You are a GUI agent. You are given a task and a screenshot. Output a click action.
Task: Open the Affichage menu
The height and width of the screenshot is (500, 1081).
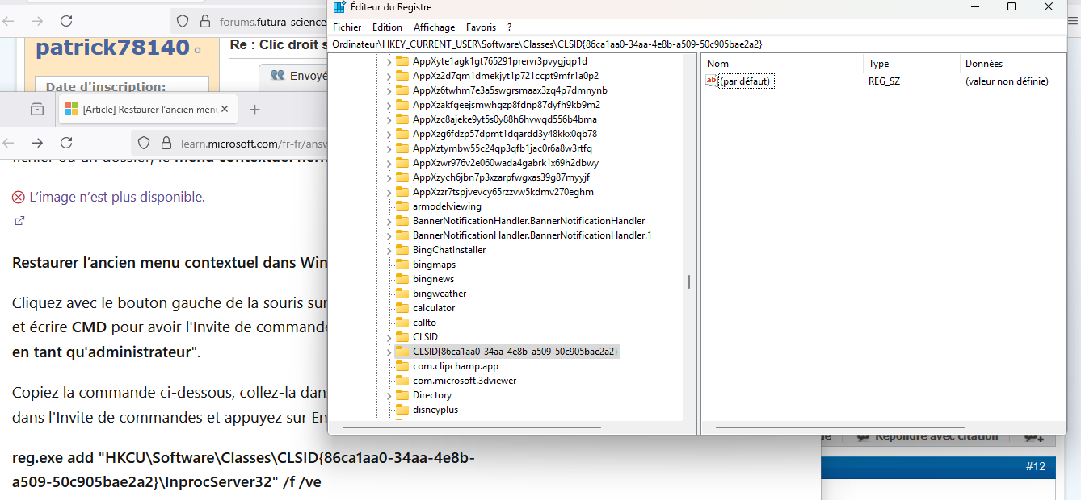[434, 27]
